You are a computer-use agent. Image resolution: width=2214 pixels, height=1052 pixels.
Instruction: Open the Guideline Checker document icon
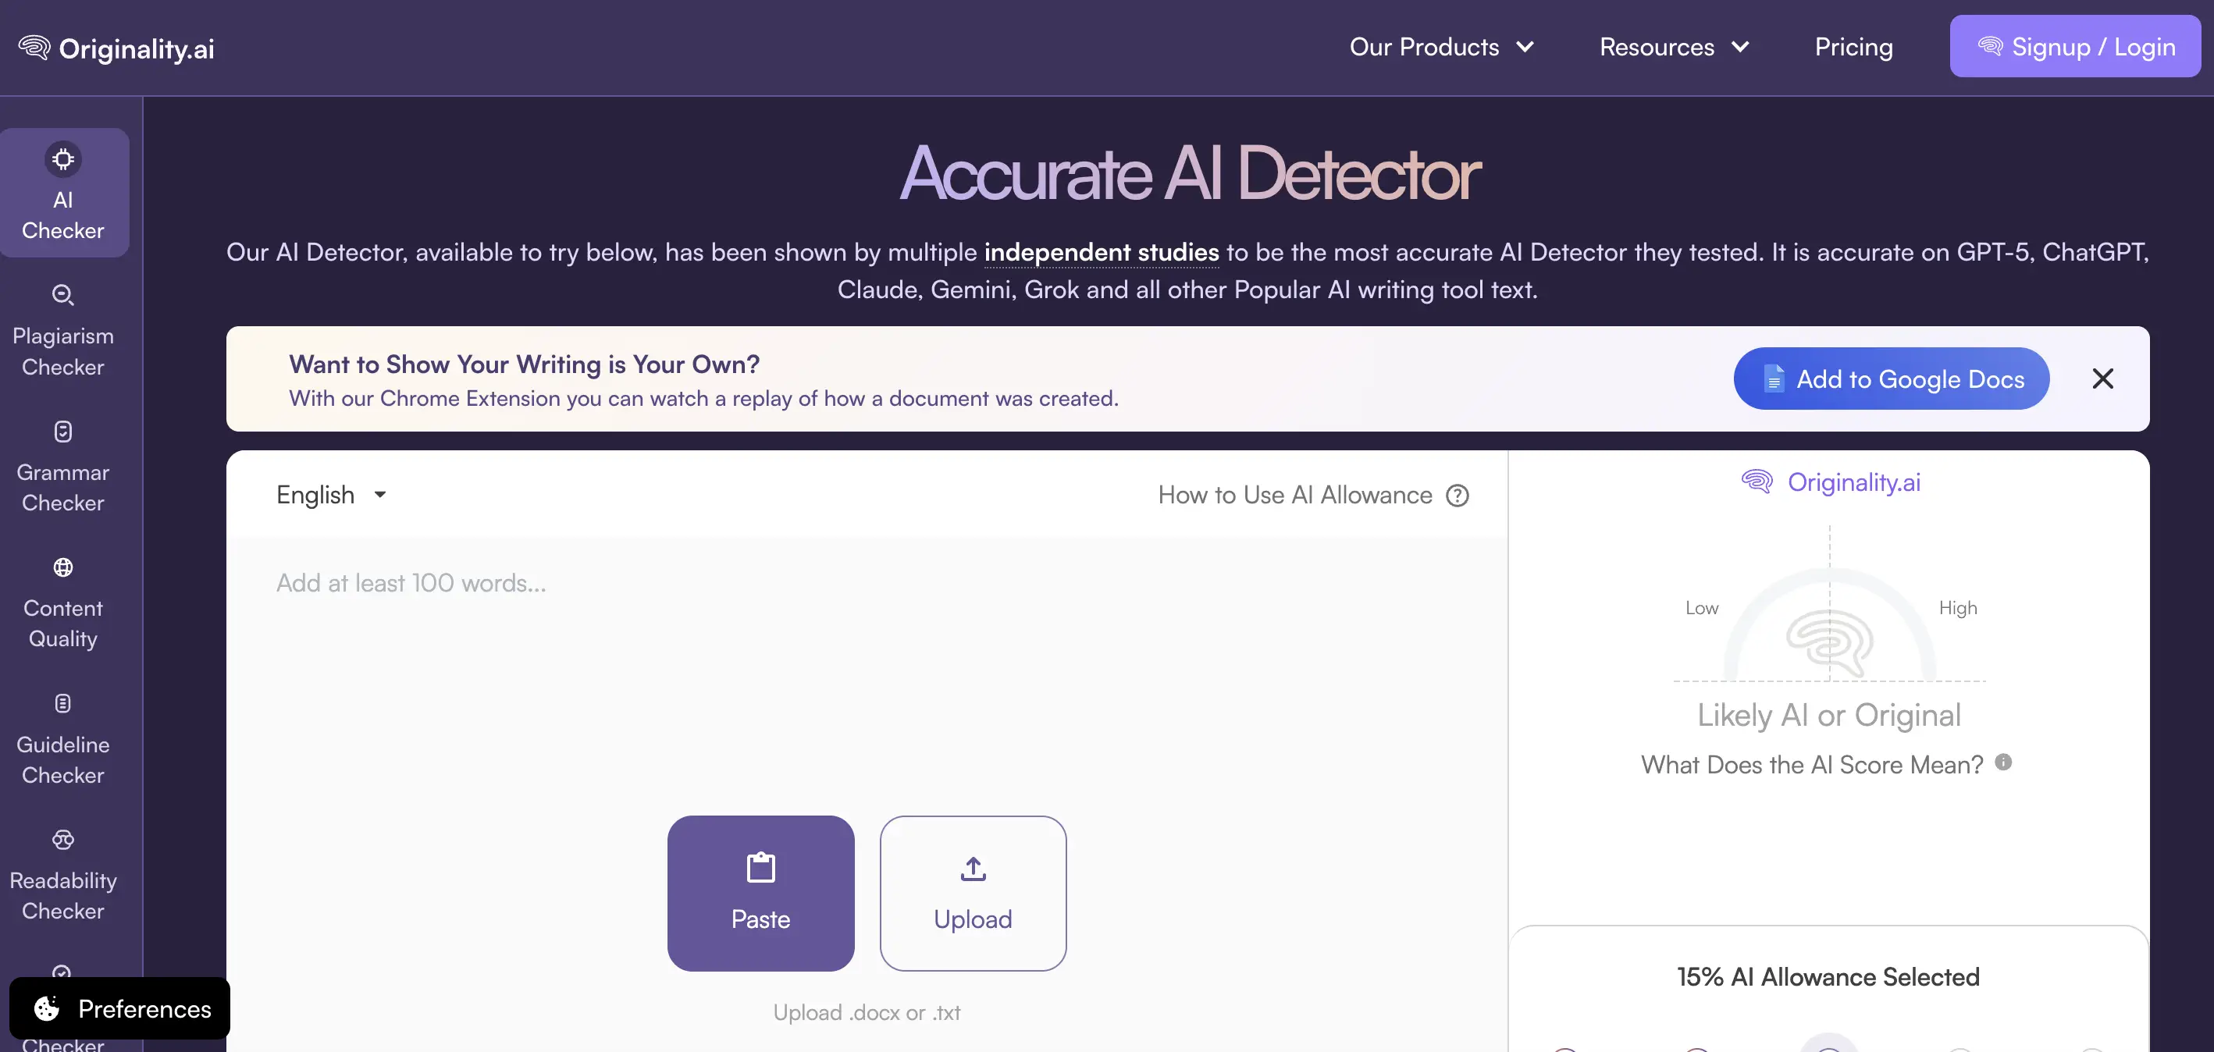(62, 703)
